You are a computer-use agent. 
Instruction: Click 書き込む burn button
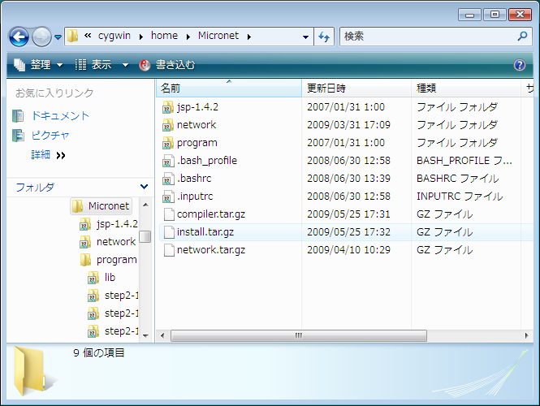click(167, 65)
